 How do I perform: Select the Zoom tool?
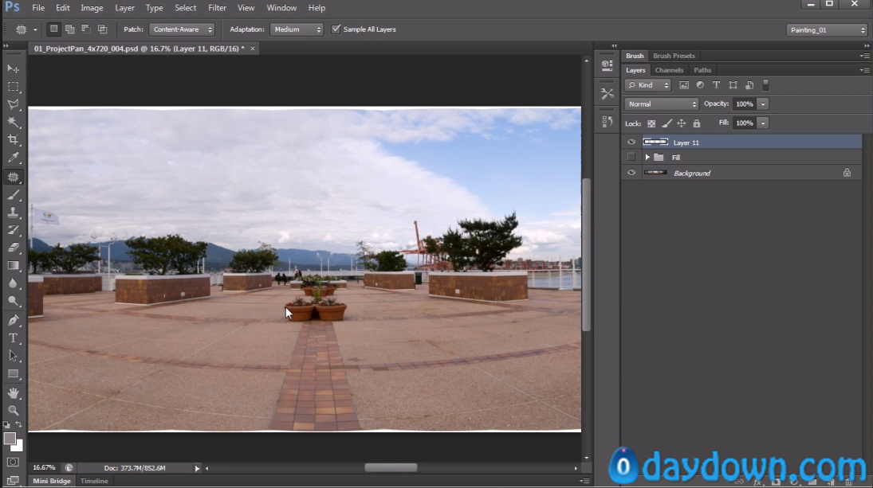click(14, 411)
